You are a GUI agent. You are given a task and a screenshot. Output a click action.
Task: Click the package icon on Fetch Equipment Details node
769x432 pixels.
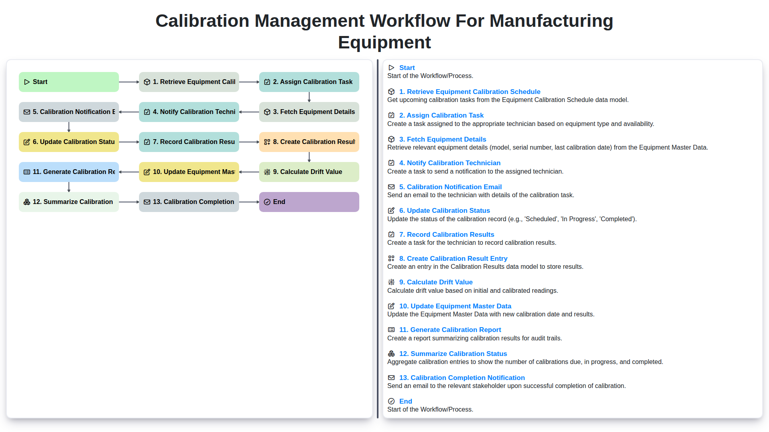[x=267, y=112]
